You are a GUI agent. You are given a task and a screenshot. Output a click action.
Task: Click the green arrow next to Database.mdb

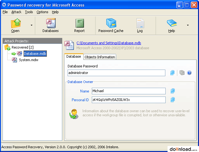tap(14, 54)
